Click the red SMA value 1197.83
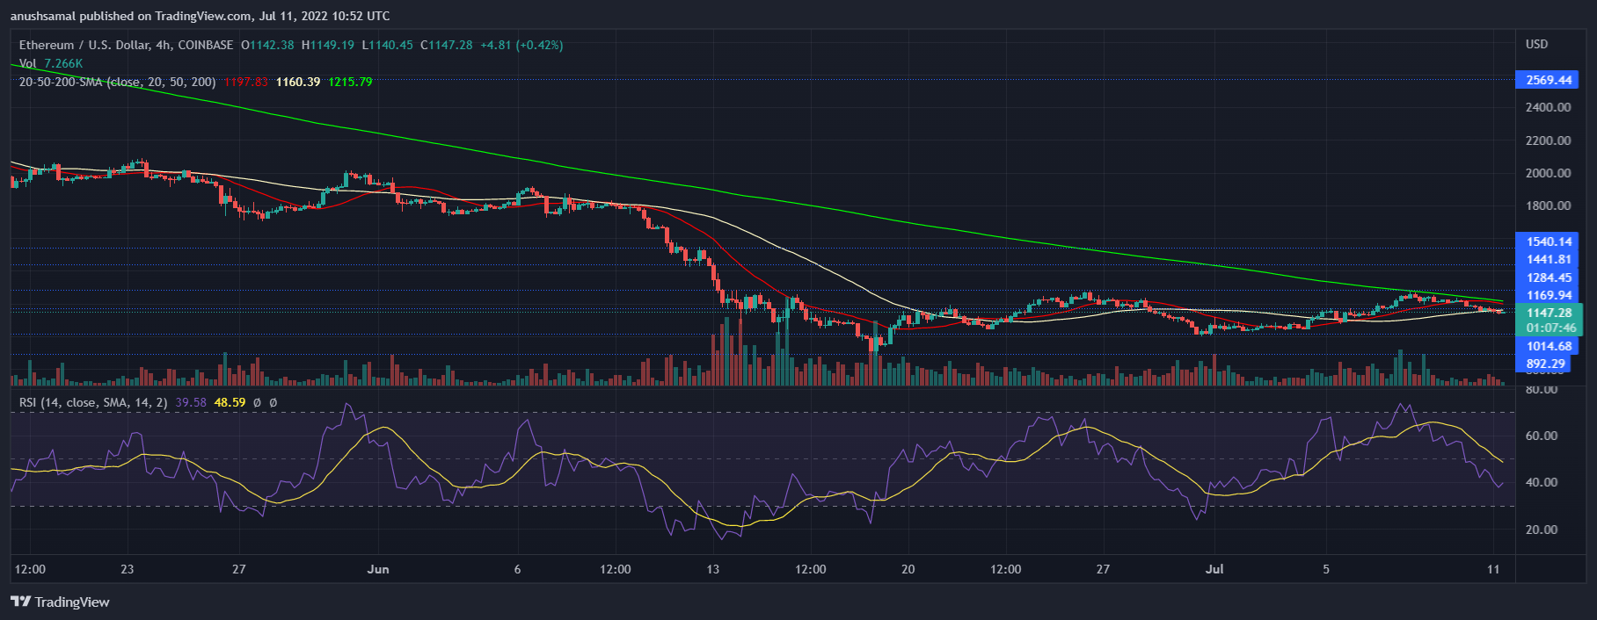1597x620 pixels. pos(246,82)
